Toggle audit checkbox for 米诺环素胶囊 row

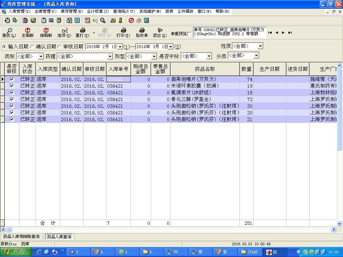point(12,86)
